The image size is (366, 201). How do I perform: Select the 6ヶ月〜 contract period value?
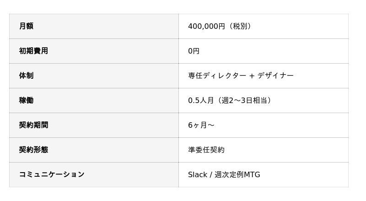click(x=201, y=125)
